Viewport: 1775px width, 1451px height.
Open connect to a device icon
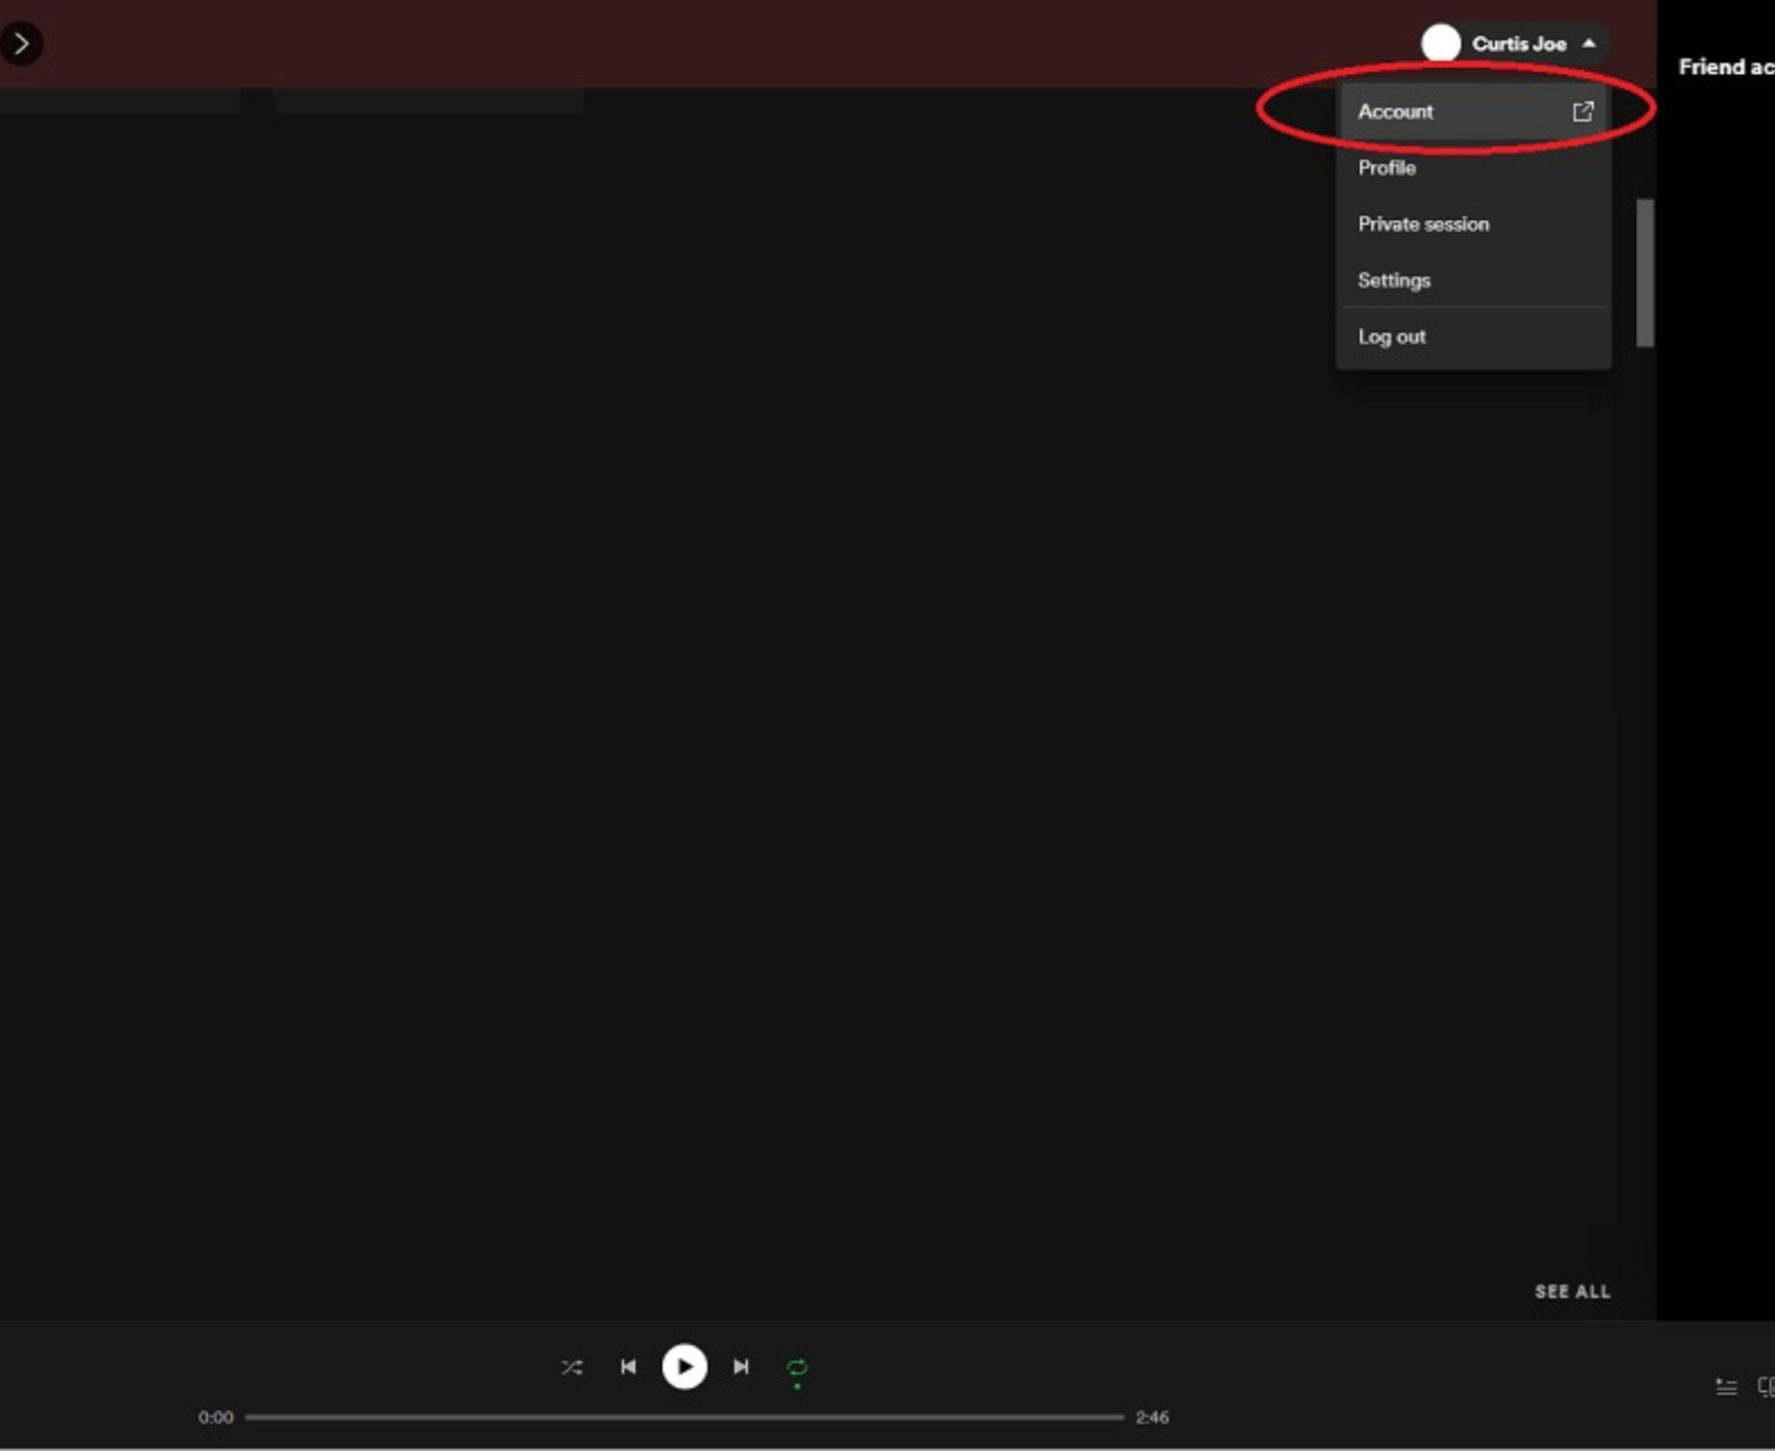tap(1766, 1386)
